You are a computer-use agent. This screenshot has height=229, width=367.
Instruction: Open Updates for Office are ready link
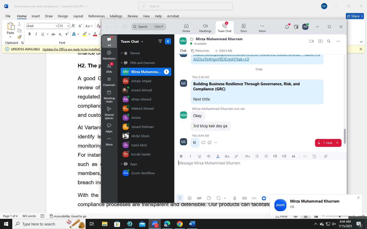[x=71, y=49]
